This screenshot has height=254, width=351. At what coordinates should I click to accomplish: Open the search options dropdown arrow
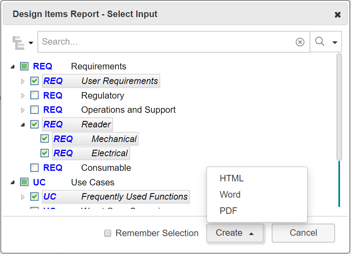pyautogui.click(x=335, y=43)
